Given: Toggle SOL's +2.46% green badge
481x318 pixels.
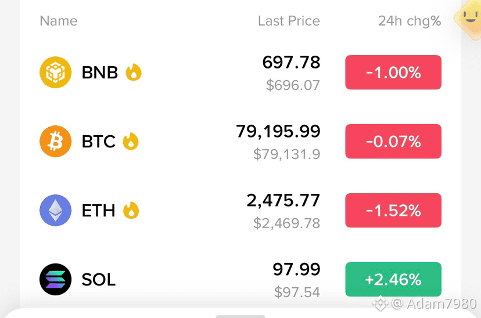Looking at the screenshot, I should coord(393,279).
